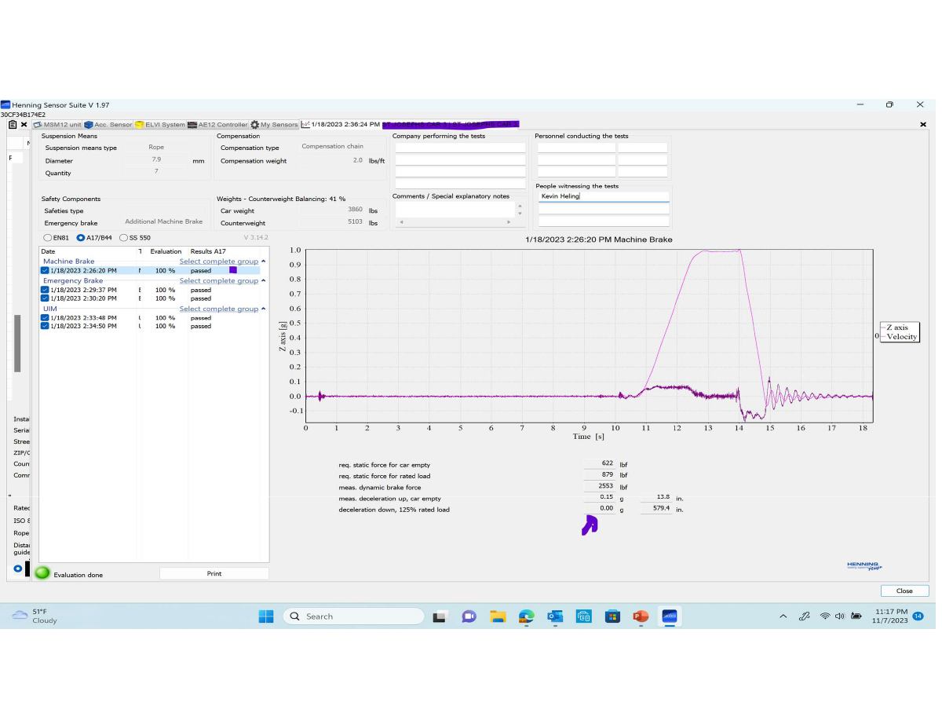Screen dimensions: 942x728
Task: Click the Comments / Special explanatory notes box
Action: point(454,209)
